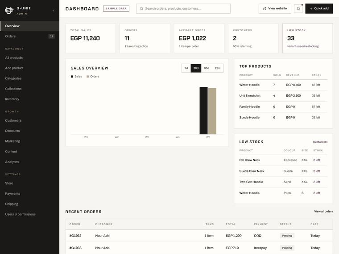Screen dimensions: 339x254
Task: Click the DATE column header in Recent Orders
Action: [x=314, y=224]
